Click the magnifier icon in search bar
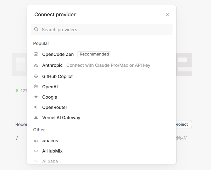211x170 pixels. pyautogui.click(x=36, y=30)
